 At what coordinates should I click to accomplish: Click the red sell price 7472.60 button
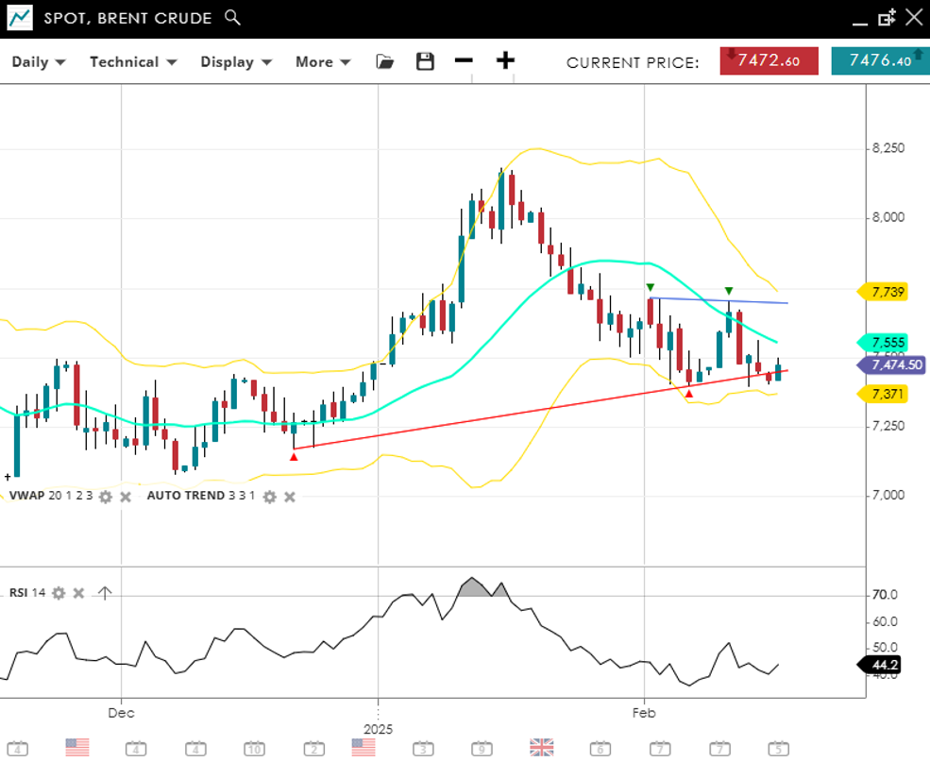[x=769, y=60]
